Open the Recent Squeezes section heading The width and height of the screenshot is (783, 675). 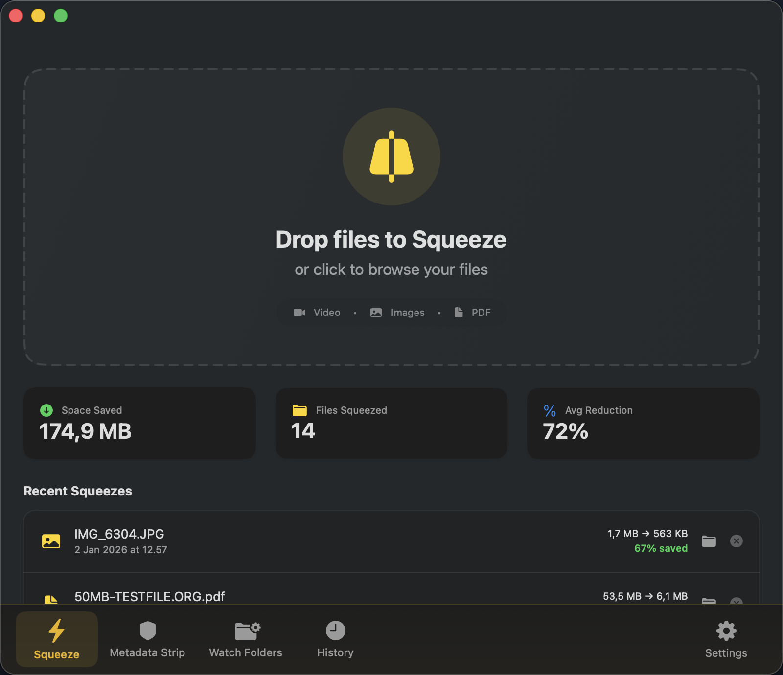pyautogui.click(x=78, y=491)
